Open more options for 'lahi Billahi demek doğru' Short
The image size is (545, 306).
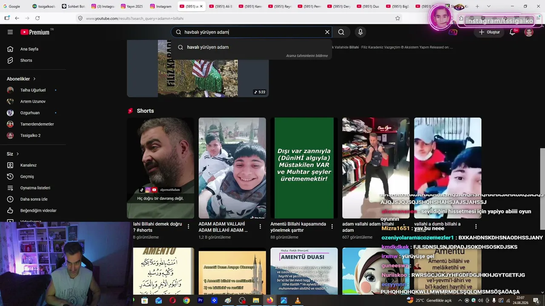pos(188,227)
